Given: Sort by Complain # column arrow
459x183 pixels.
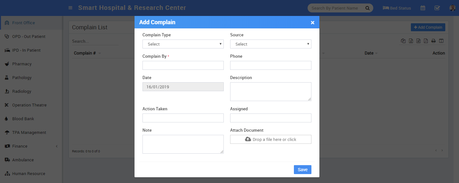Looking at the screenshot, I should point(99,53).
